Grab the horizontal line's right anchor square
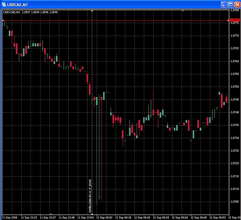241x220 pixels. [228, 20]
